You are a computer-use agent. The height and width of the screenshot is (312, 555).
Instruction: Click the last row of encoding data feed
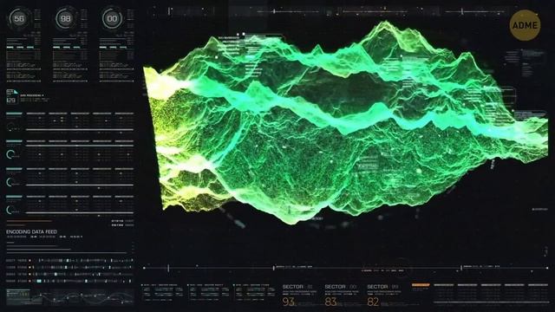click(70, 281)
